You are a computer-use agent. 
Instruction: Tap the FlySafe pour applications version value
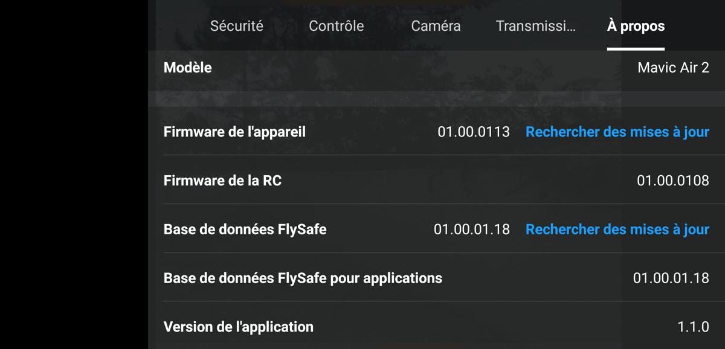(671, 278)
